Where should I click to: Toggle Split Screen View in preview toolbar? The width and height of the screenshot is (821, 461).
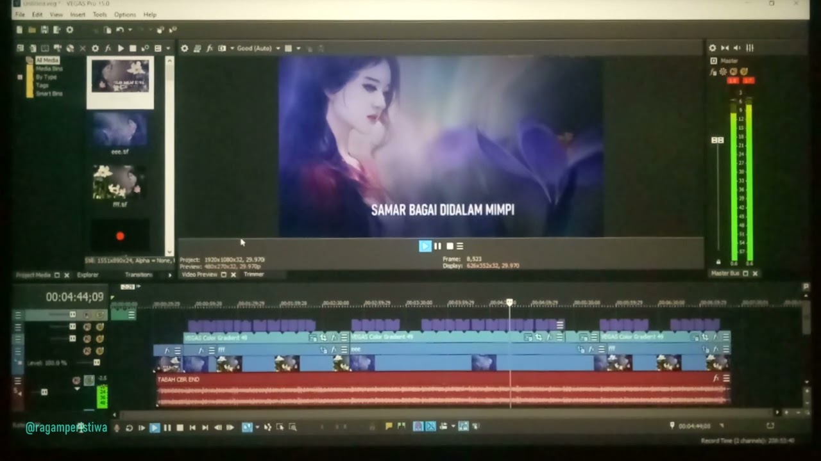point(222,48)
